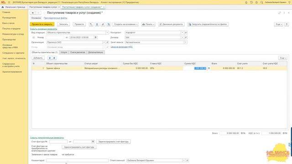
Task: Click the Цена не включает НДС link
Action: click(x=122, y=47)
